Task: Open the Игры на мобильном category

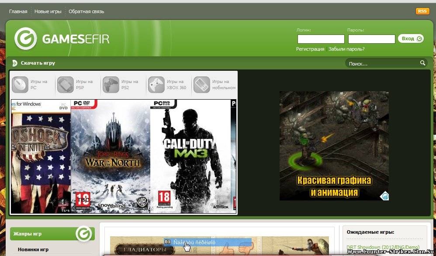Action: point(224,84)
